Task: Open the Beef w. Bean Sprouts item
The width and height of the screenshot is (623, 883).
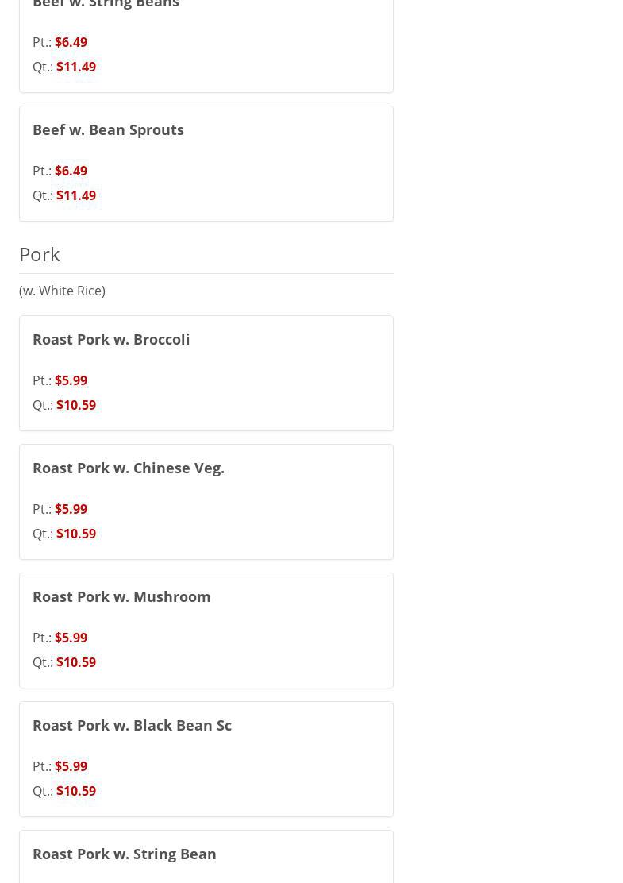Action: (x=108, y=129)
